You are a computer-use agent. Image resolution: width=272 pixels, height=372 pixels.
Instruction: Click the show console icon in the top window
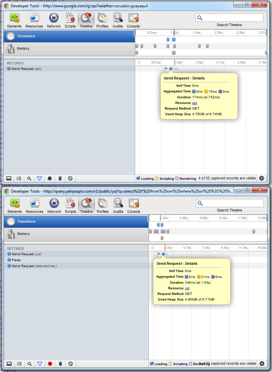point(19,178)
